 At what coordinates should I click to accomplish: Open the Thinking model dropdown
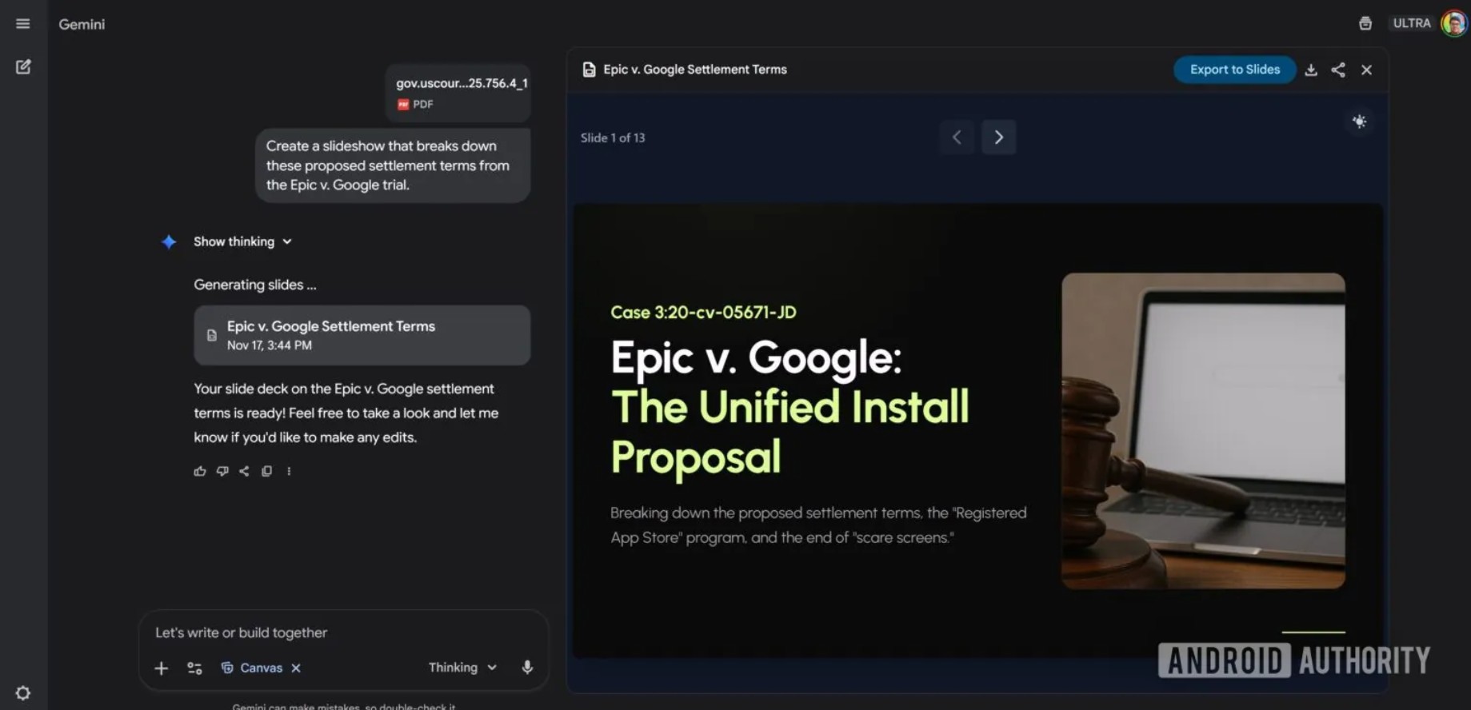point(462,667)
